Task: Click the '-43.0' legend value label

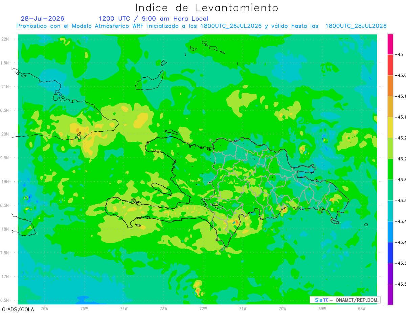Action: [401, 75]
